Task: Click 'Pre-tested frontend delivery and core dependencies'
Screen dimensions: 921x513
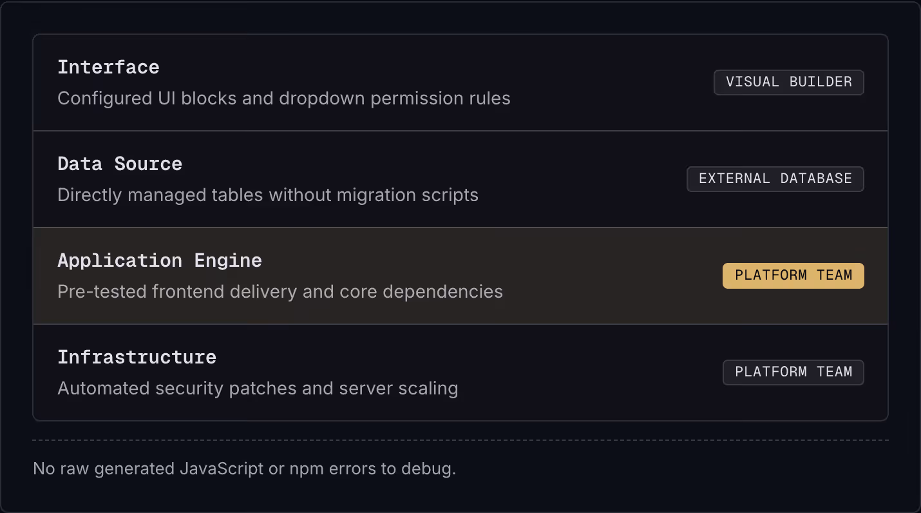Action: (280, 292)
